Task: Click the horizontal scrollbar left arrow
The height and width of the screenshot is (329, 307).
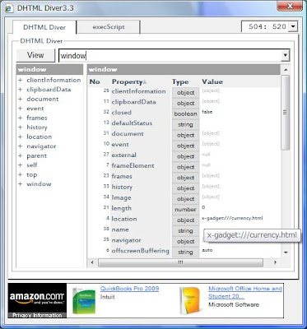Action: click(92, 262)
